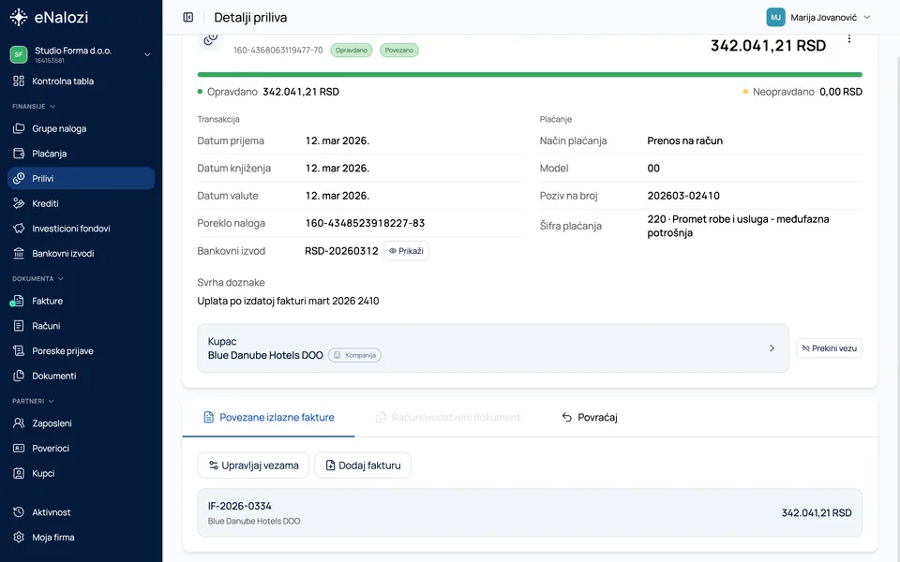Click the Dodaj fakturu button
The width and height of the screenshot is (900, 562).
point(363,466)
